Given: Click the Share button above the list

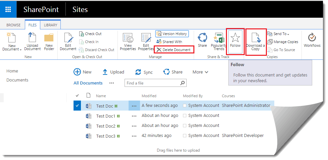Looking at the screenshot, I should click(x=173, y=72).
